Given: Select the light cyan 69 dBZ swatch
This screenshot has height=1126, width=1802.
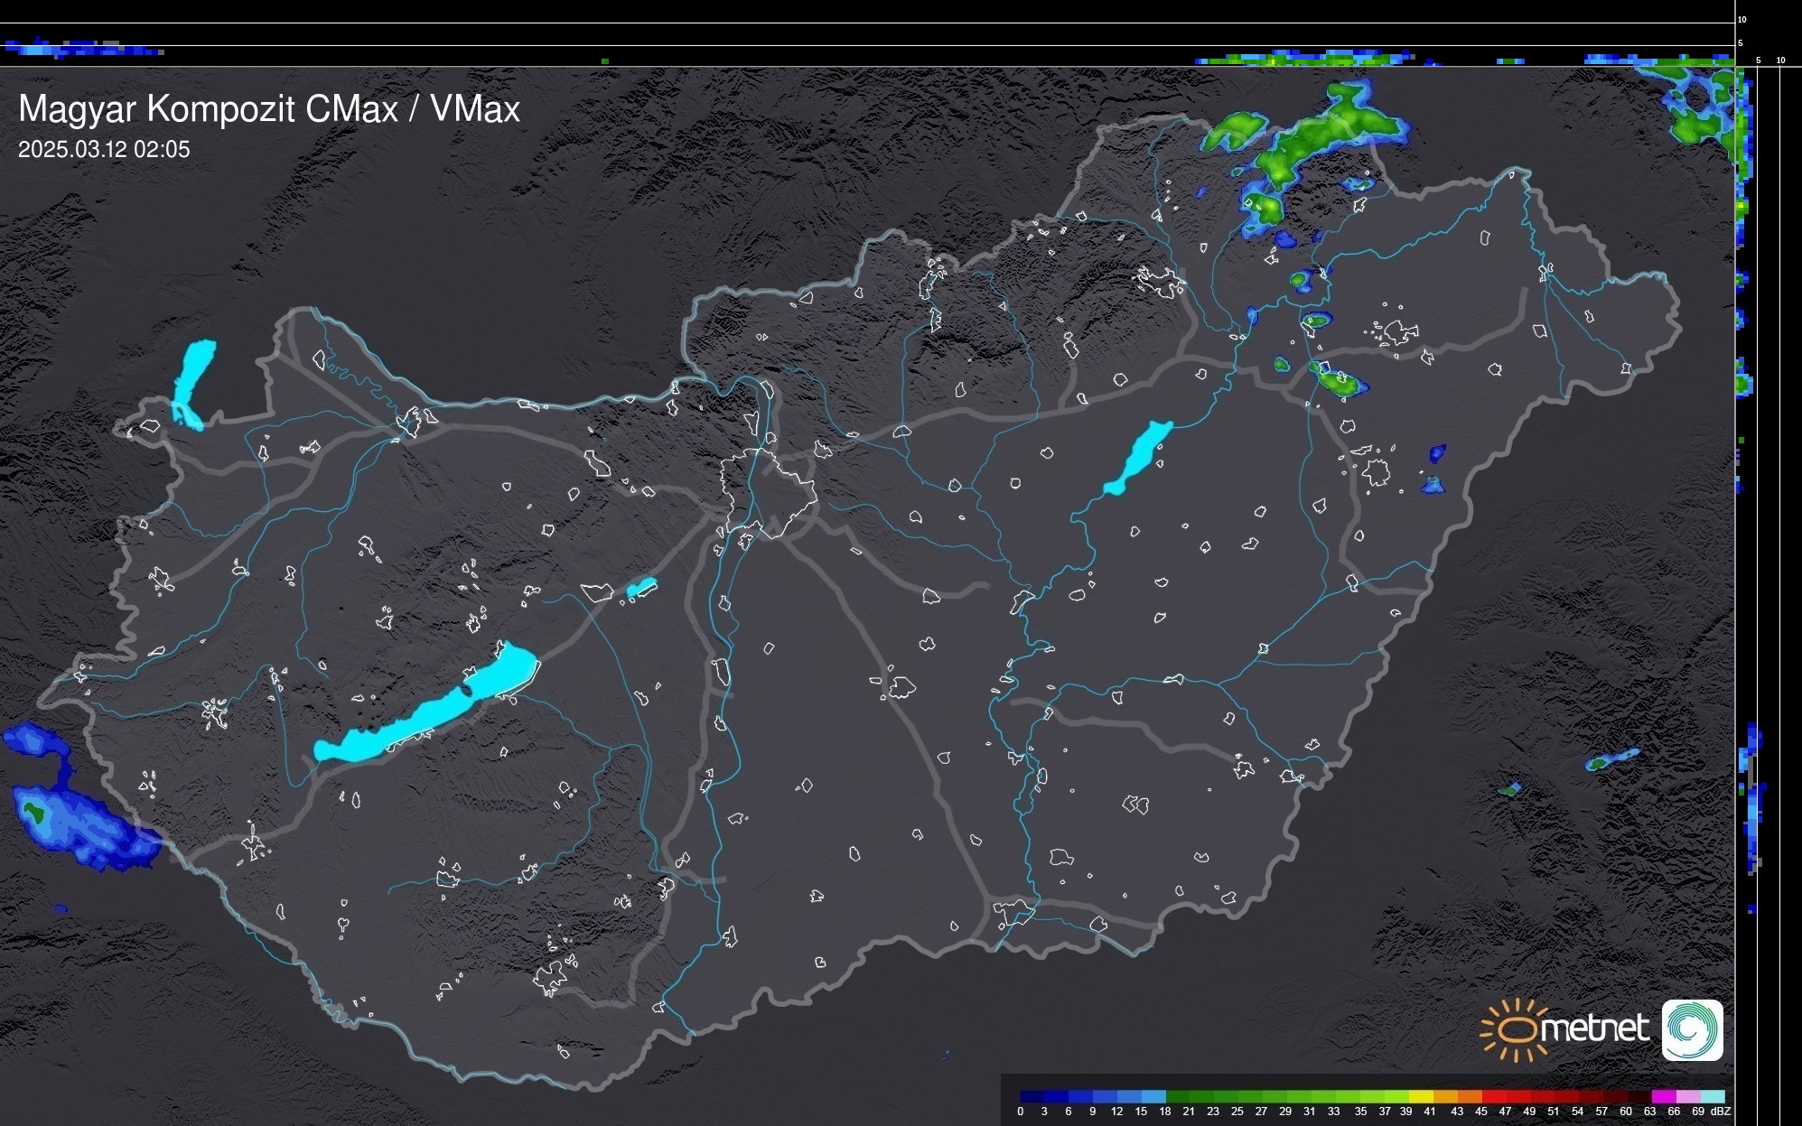Looking at the screenshot, I should pos(1712,1097).
